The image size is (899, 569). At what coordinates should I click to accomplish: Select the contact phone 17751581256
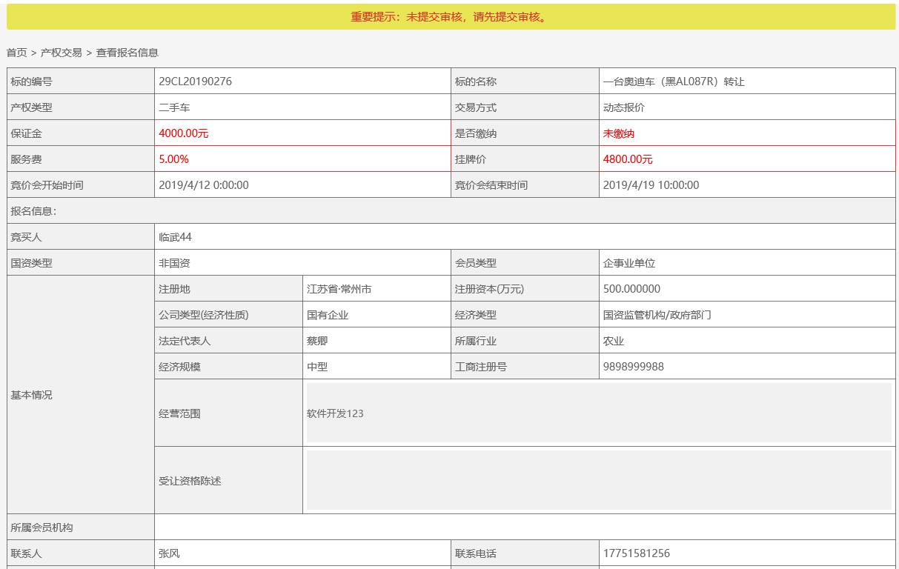pos(637,553)
